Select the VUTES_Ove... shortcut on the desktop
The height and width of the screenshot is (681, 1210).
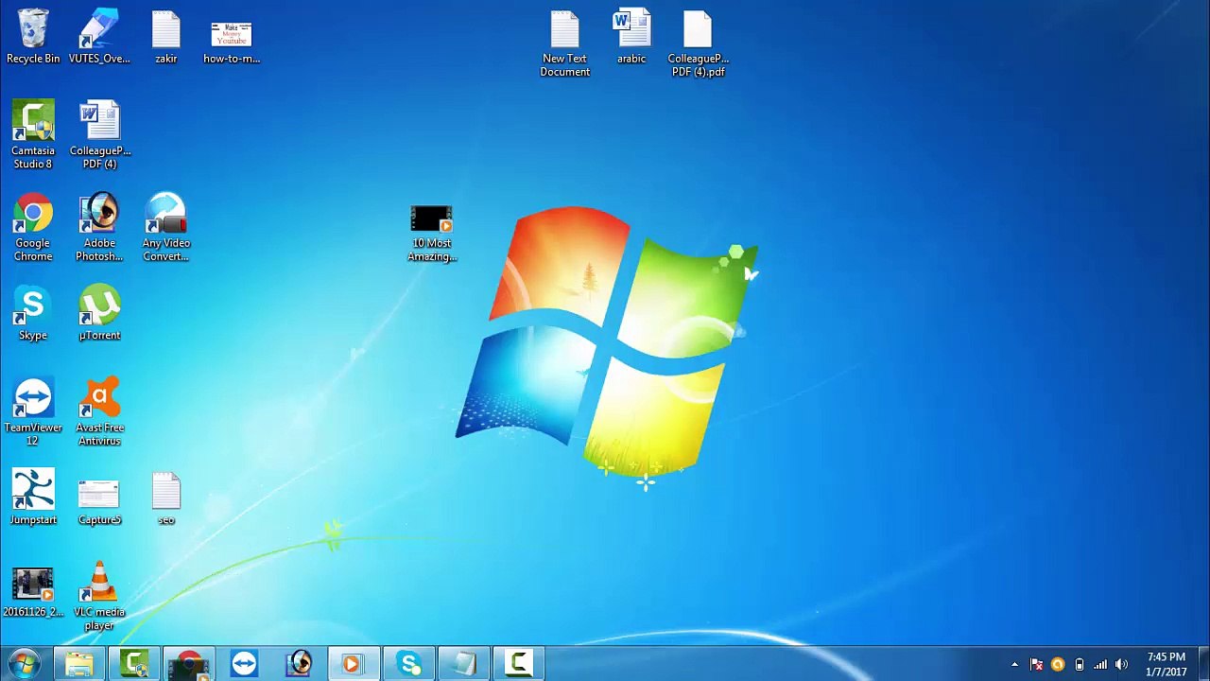(99, 38)
